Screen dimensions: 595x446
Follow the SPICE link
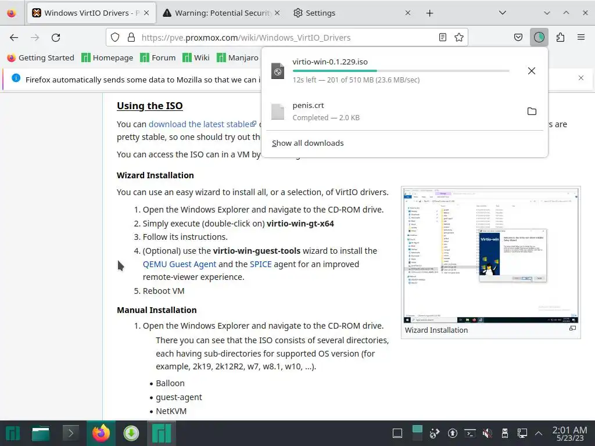click(261, 264)
